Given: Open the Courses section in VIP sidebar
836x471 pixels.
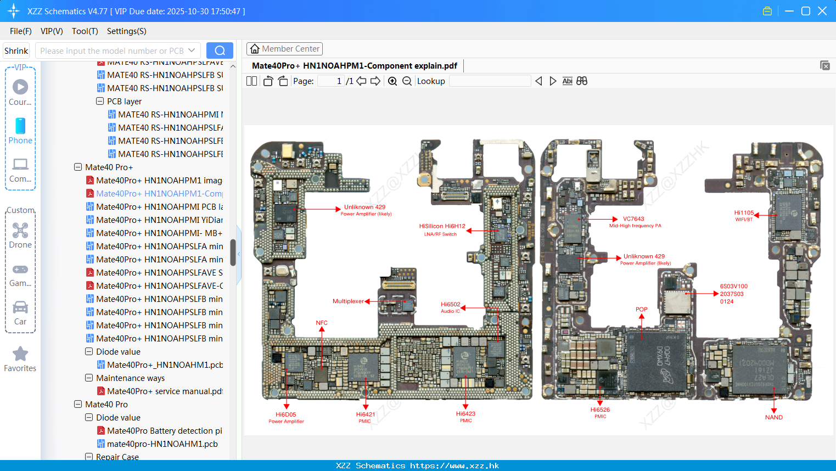Looking at the screenshot, I should pyautogui.click(x=20, y=92).
